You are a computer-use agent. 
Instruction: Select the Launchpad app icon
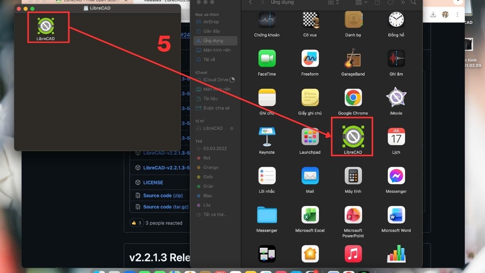point(310,137)
